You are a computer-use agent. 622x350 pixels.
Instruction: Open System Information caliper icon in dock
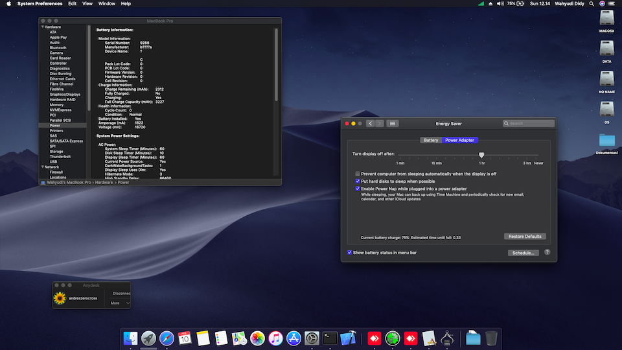point(447,338)
